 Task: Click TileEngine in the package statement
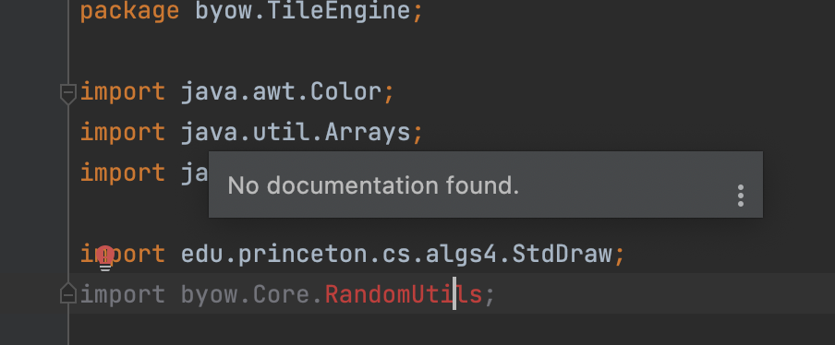coord(339,12)
